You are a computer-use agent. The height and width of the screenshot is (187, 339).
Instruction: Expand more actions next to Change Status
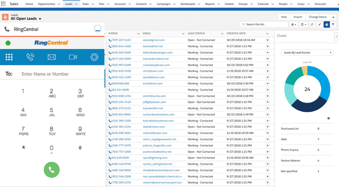tap(333, 17)
